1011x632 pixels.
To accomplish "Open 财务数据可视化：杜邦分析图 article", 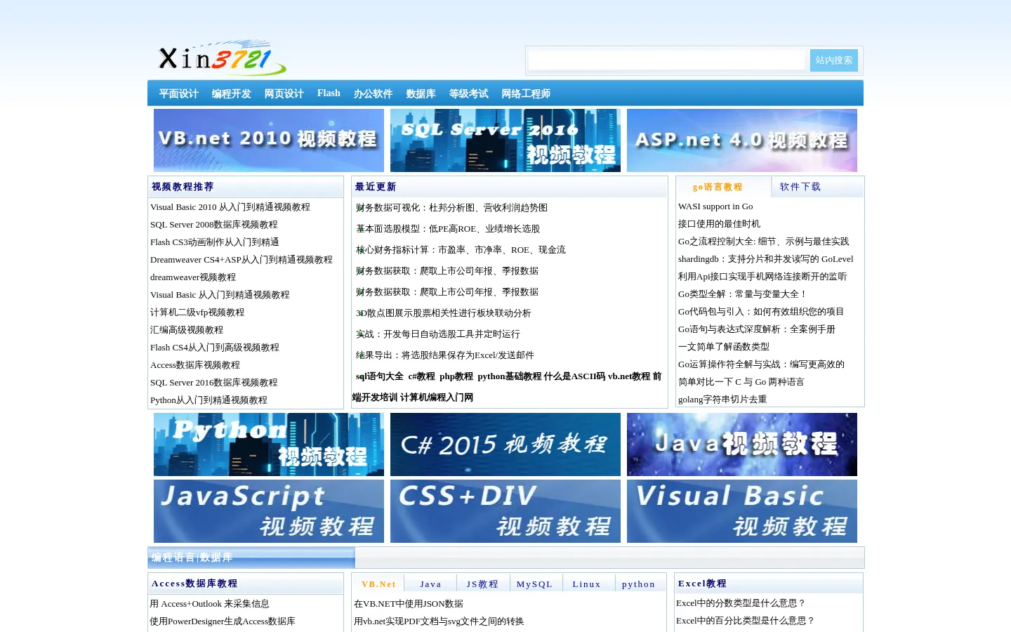I will click(452, 208).
